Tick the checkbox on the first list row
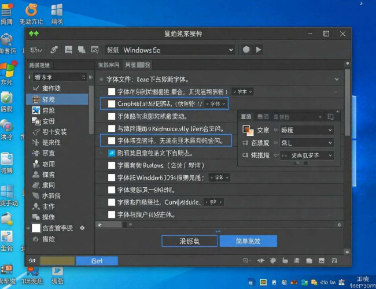This screenshot has width=376, height=289. [x=112, y=91]
